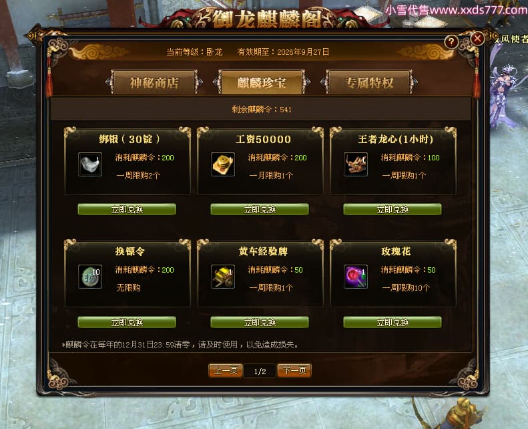The image size is (528, 429).
Task: Redeem 工资50000 with 立即兑换
Action: [259, 209]
